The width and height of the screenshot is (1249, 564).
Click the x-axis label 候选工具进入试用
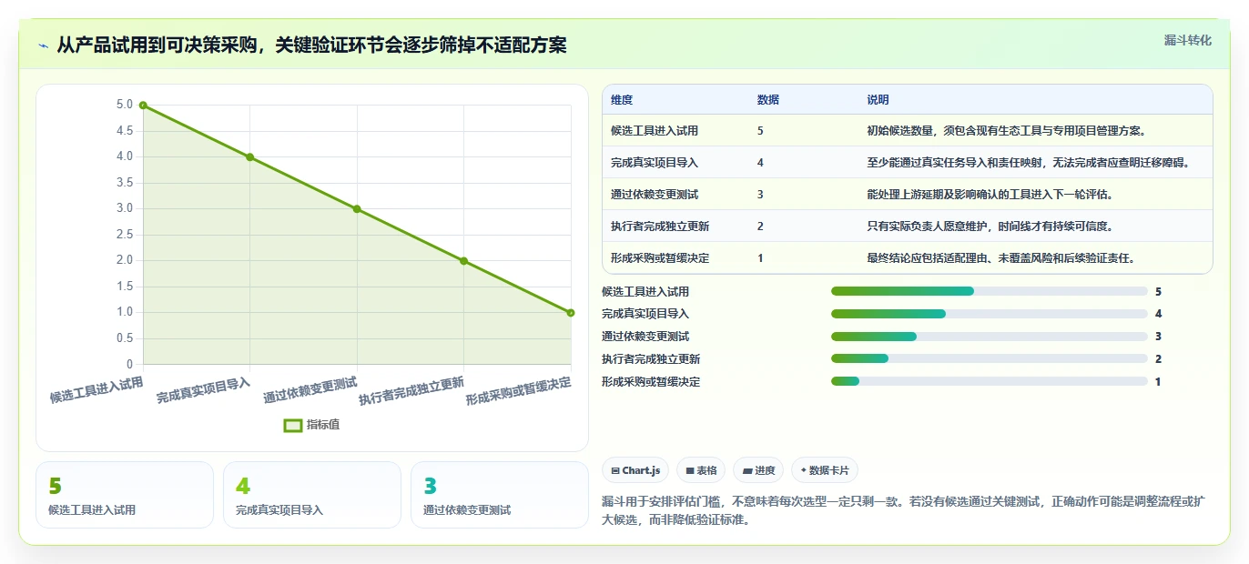(96, 389)
